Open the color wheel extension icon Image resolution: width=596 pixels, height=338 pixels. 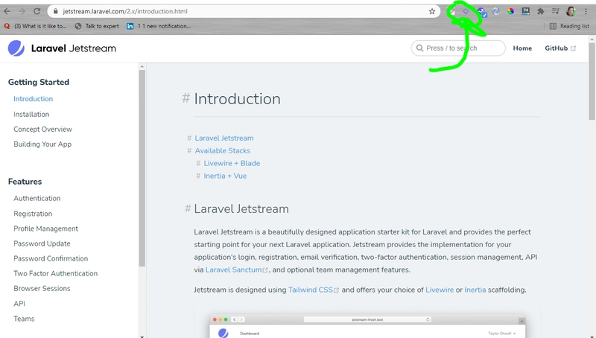click(510, 11)
